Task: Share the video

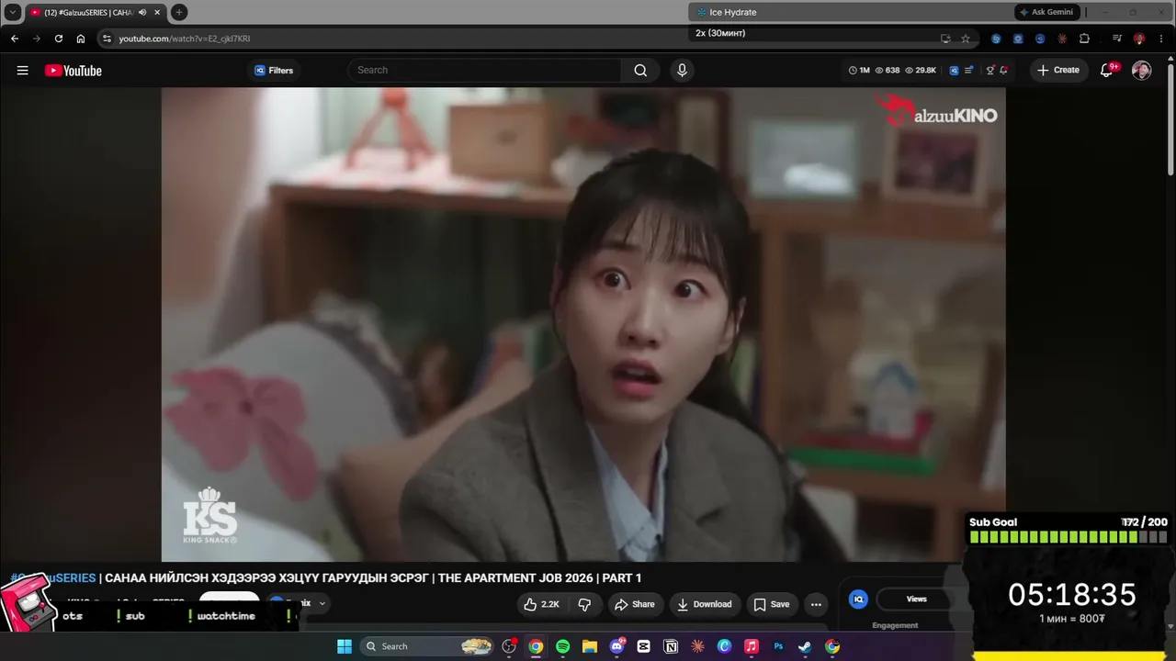Action: point(635,604)
